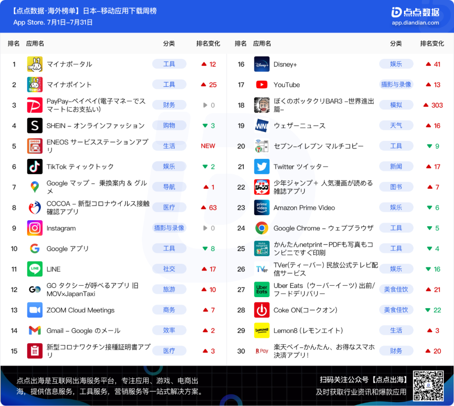The image size is (454, 406).
Task: Click the Coke ON power icon
Action: tap(262, 310)
